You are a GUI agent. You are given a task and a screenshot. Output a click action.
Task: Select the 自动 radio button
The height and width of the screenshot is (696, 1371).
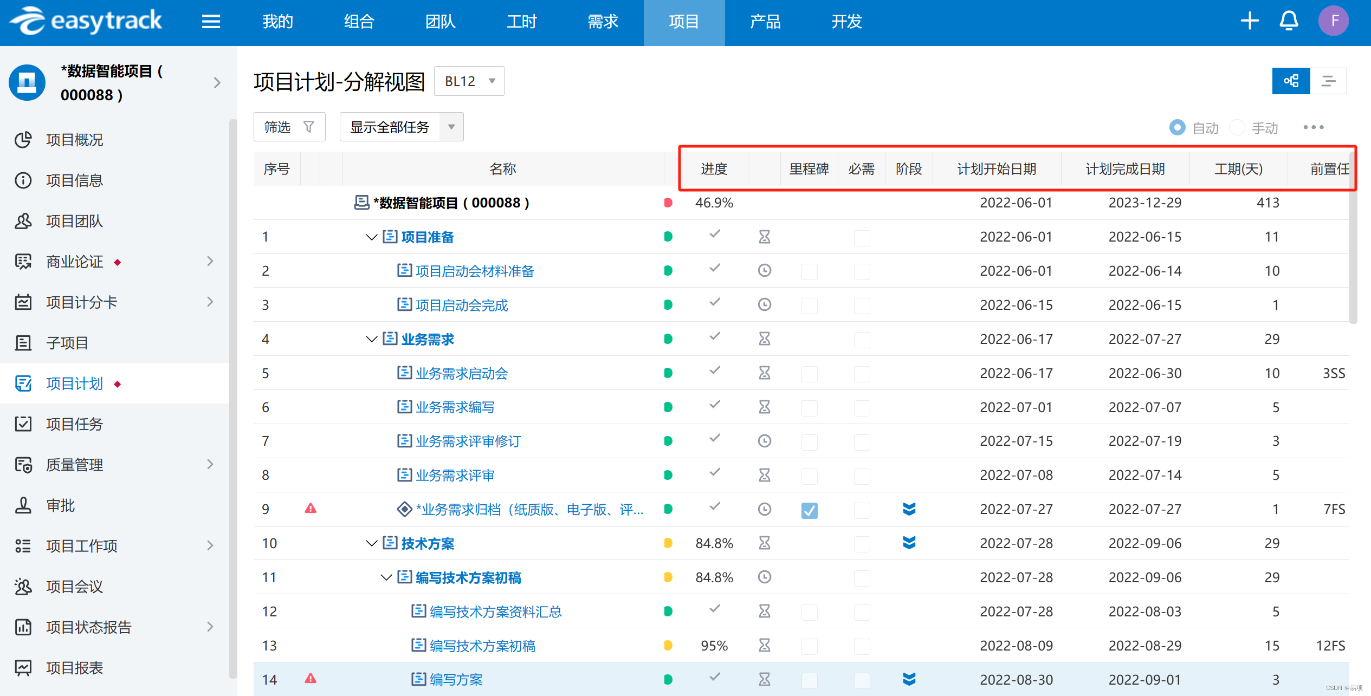tap(1176, 127)
